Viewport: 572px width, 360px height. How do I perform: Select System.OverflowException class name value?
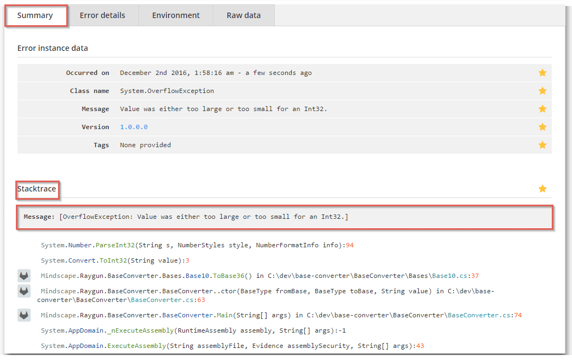pyautogui.click(x=167, y=91)
